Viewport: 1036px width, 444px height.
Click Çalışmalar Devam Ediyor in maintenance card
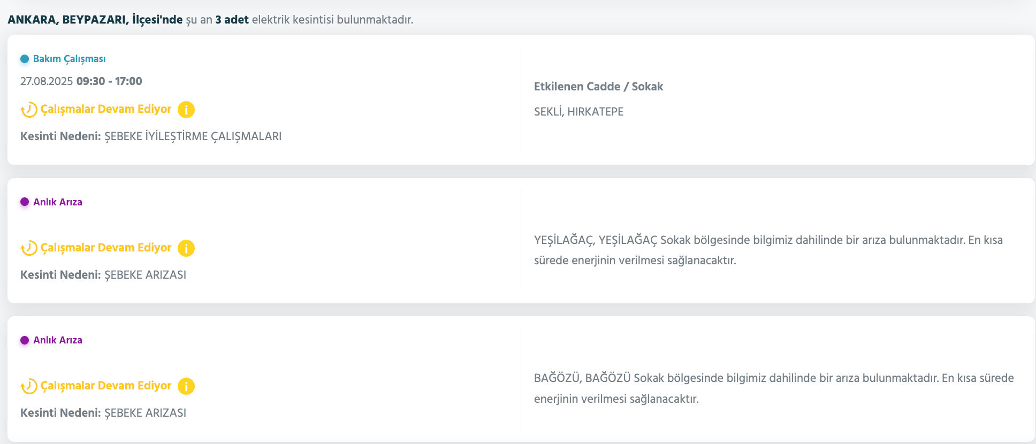click(x=106, y=109)
